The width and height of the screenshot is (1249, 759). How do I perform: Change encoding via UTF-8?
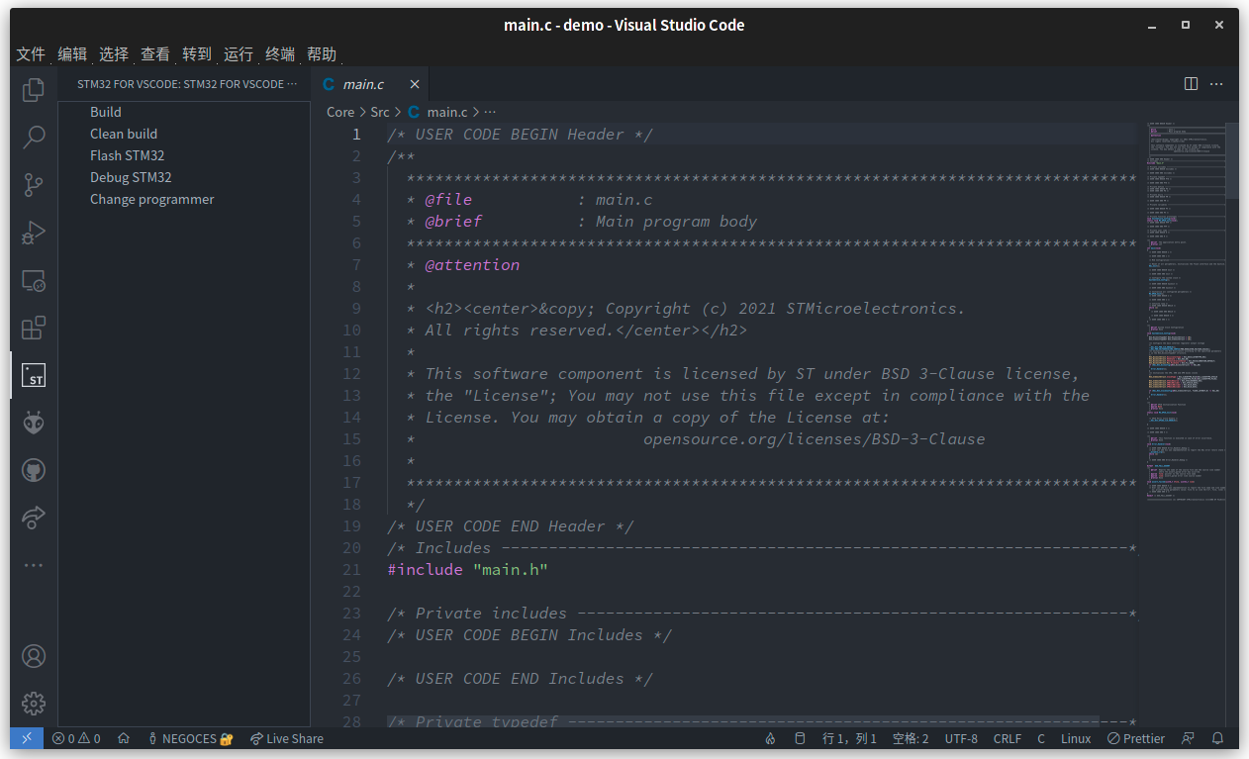[x=961, y=738]
